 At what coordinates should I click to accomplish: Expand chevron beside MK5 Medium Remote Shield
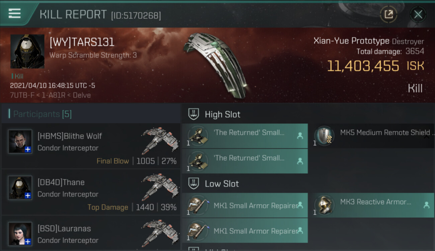426,137
